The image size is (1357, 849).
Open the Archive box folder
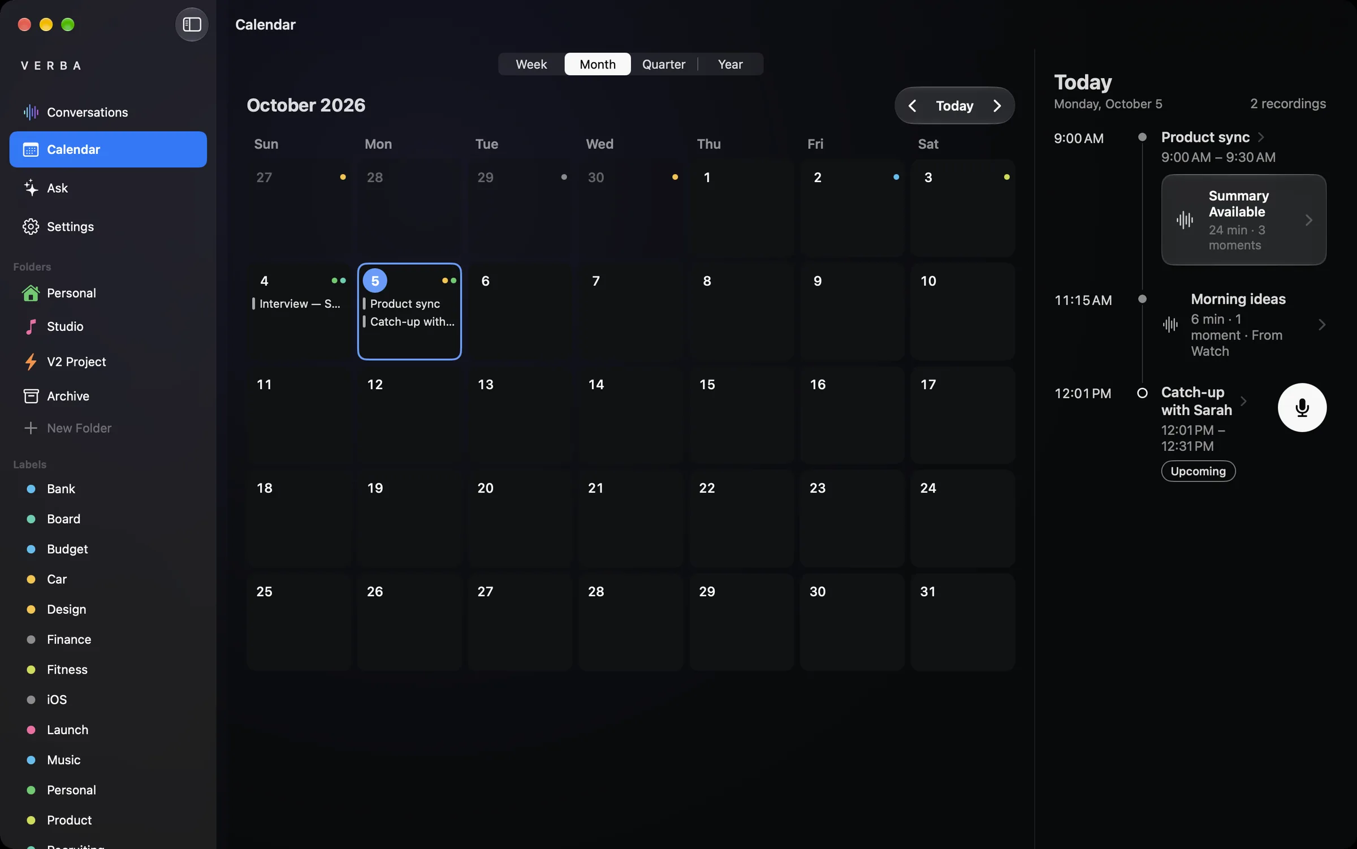pos(31,396)
